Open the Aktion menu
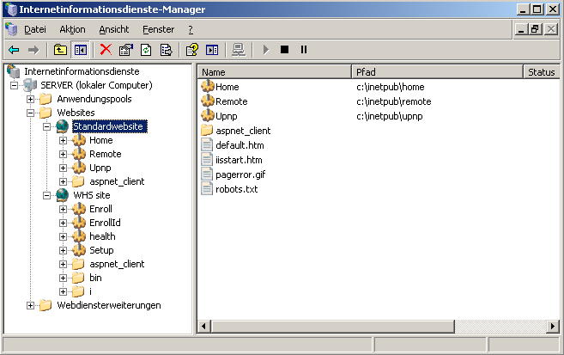 (72, 29)
